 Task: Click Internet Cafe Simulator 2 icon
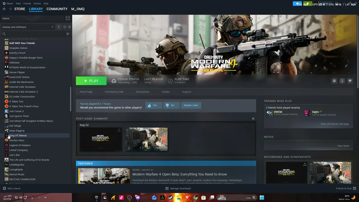[x=6, y=92]
